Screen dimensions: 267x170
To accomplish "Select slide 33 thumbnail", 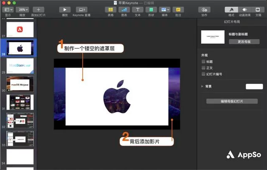I will click(x=20, y=139).
